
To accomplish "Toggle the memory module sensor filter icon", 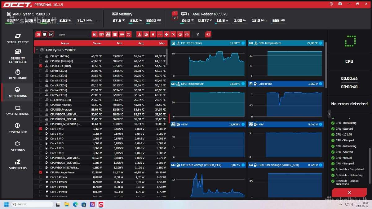I will click(122, 34).
